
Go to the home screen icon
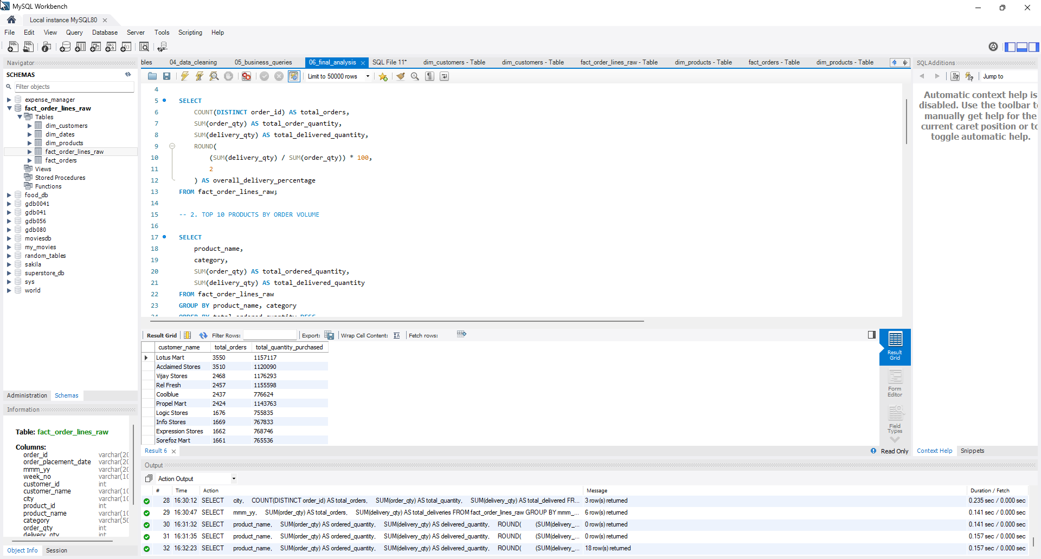pyautogui.click(x=11, y=19)
